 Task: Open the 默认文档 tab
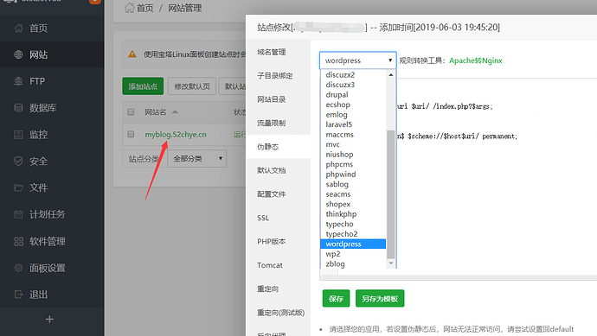271,170
